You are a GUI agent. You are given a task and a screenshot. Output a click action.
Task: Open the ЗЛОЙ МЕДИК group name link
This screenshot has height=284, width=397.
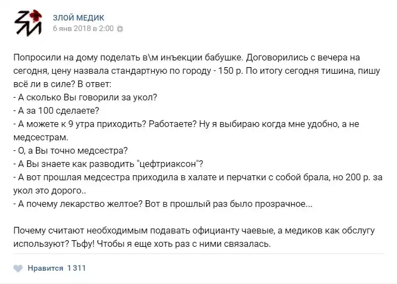78,18
